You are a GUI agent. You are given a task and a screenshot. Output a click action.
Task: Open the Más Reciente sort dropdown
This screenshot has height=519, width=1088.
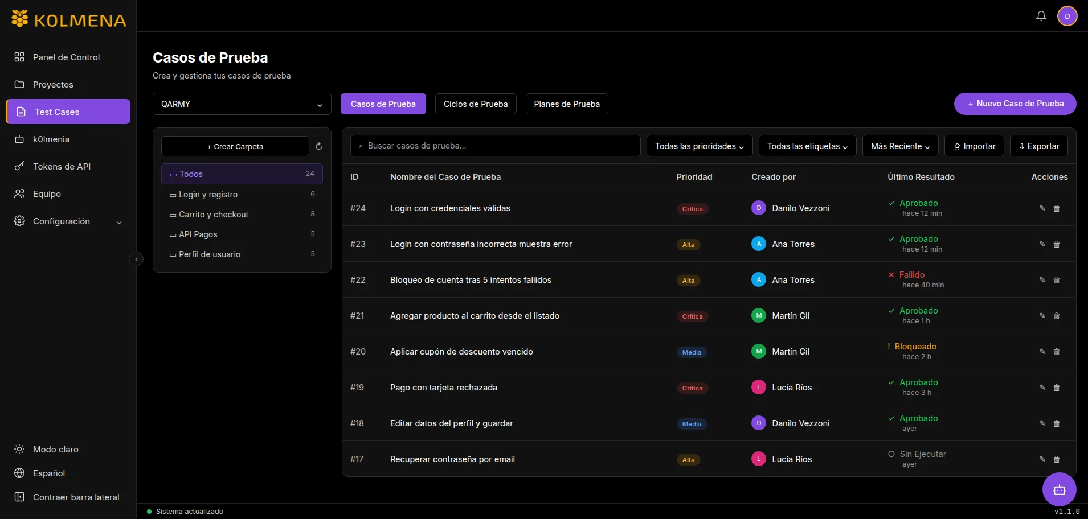coord(901,146)
